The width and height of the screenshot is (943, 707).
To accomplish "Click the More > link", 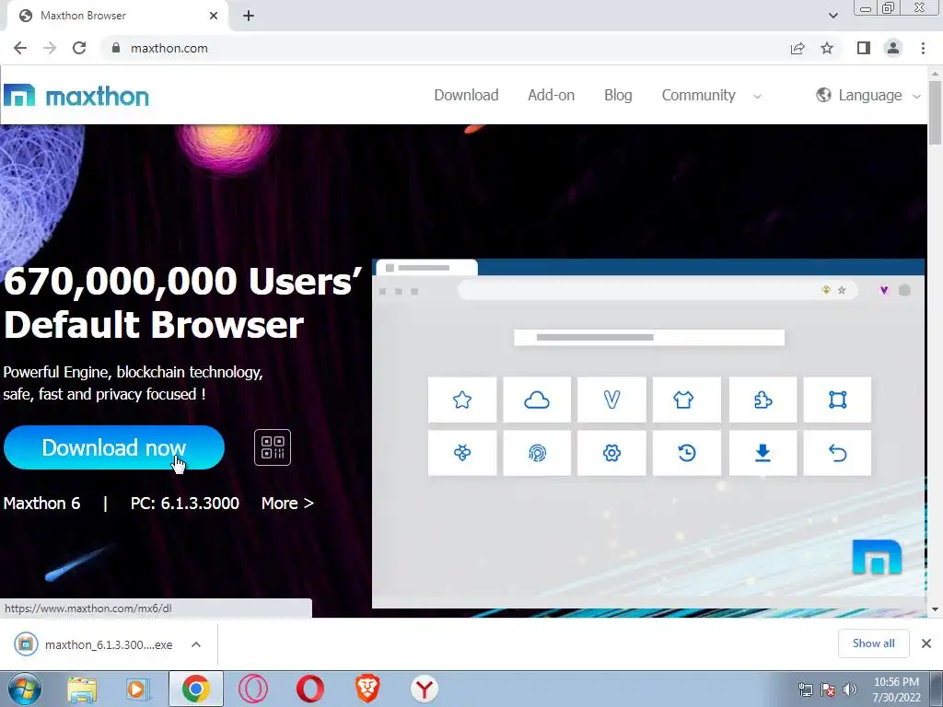I will 287,504.
